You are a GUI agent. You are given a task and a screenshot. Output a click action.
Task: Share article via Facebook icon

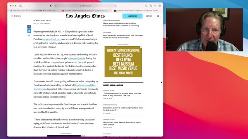click(x=29, y=27)
